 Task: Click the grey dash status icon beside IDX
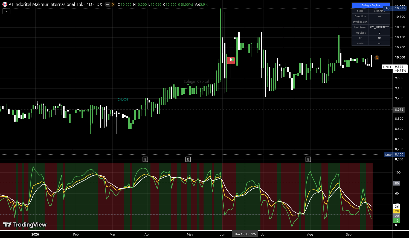(107, 4)
